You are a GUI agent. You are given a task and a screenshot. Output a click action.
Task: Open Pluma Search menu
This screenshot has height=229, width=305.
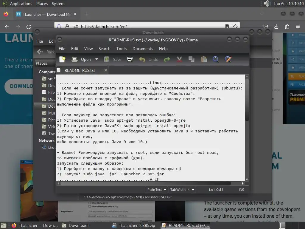[104, 49]
